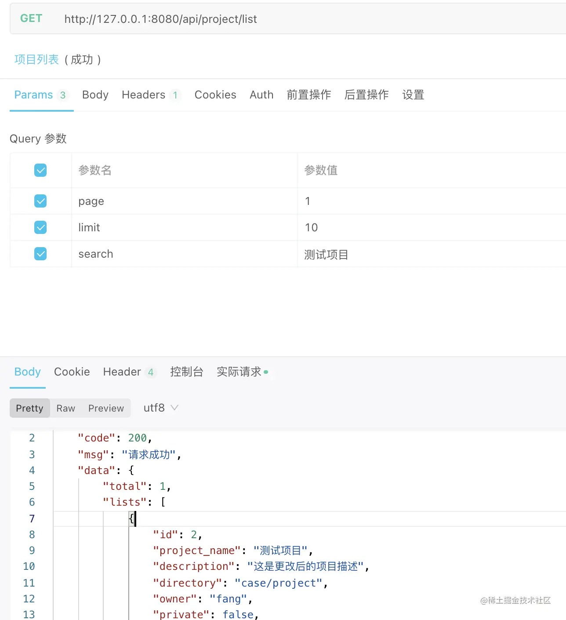Click the page parameter name cell
566x620 pixels.
click(185, 201)
